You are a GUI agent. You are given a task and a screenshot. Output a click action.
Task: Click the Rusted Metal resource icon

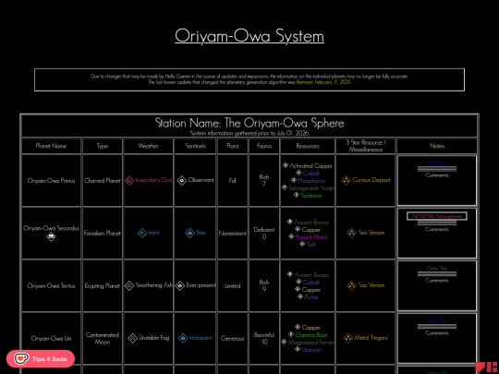coord(291,236)
